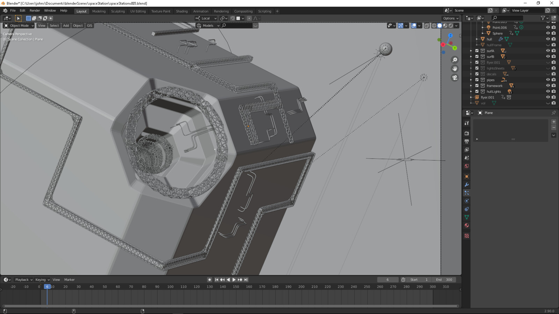559x314 pixels.
Task: Click the End frame 300 field
Action: pyautogui.click(x=444, y=279)
